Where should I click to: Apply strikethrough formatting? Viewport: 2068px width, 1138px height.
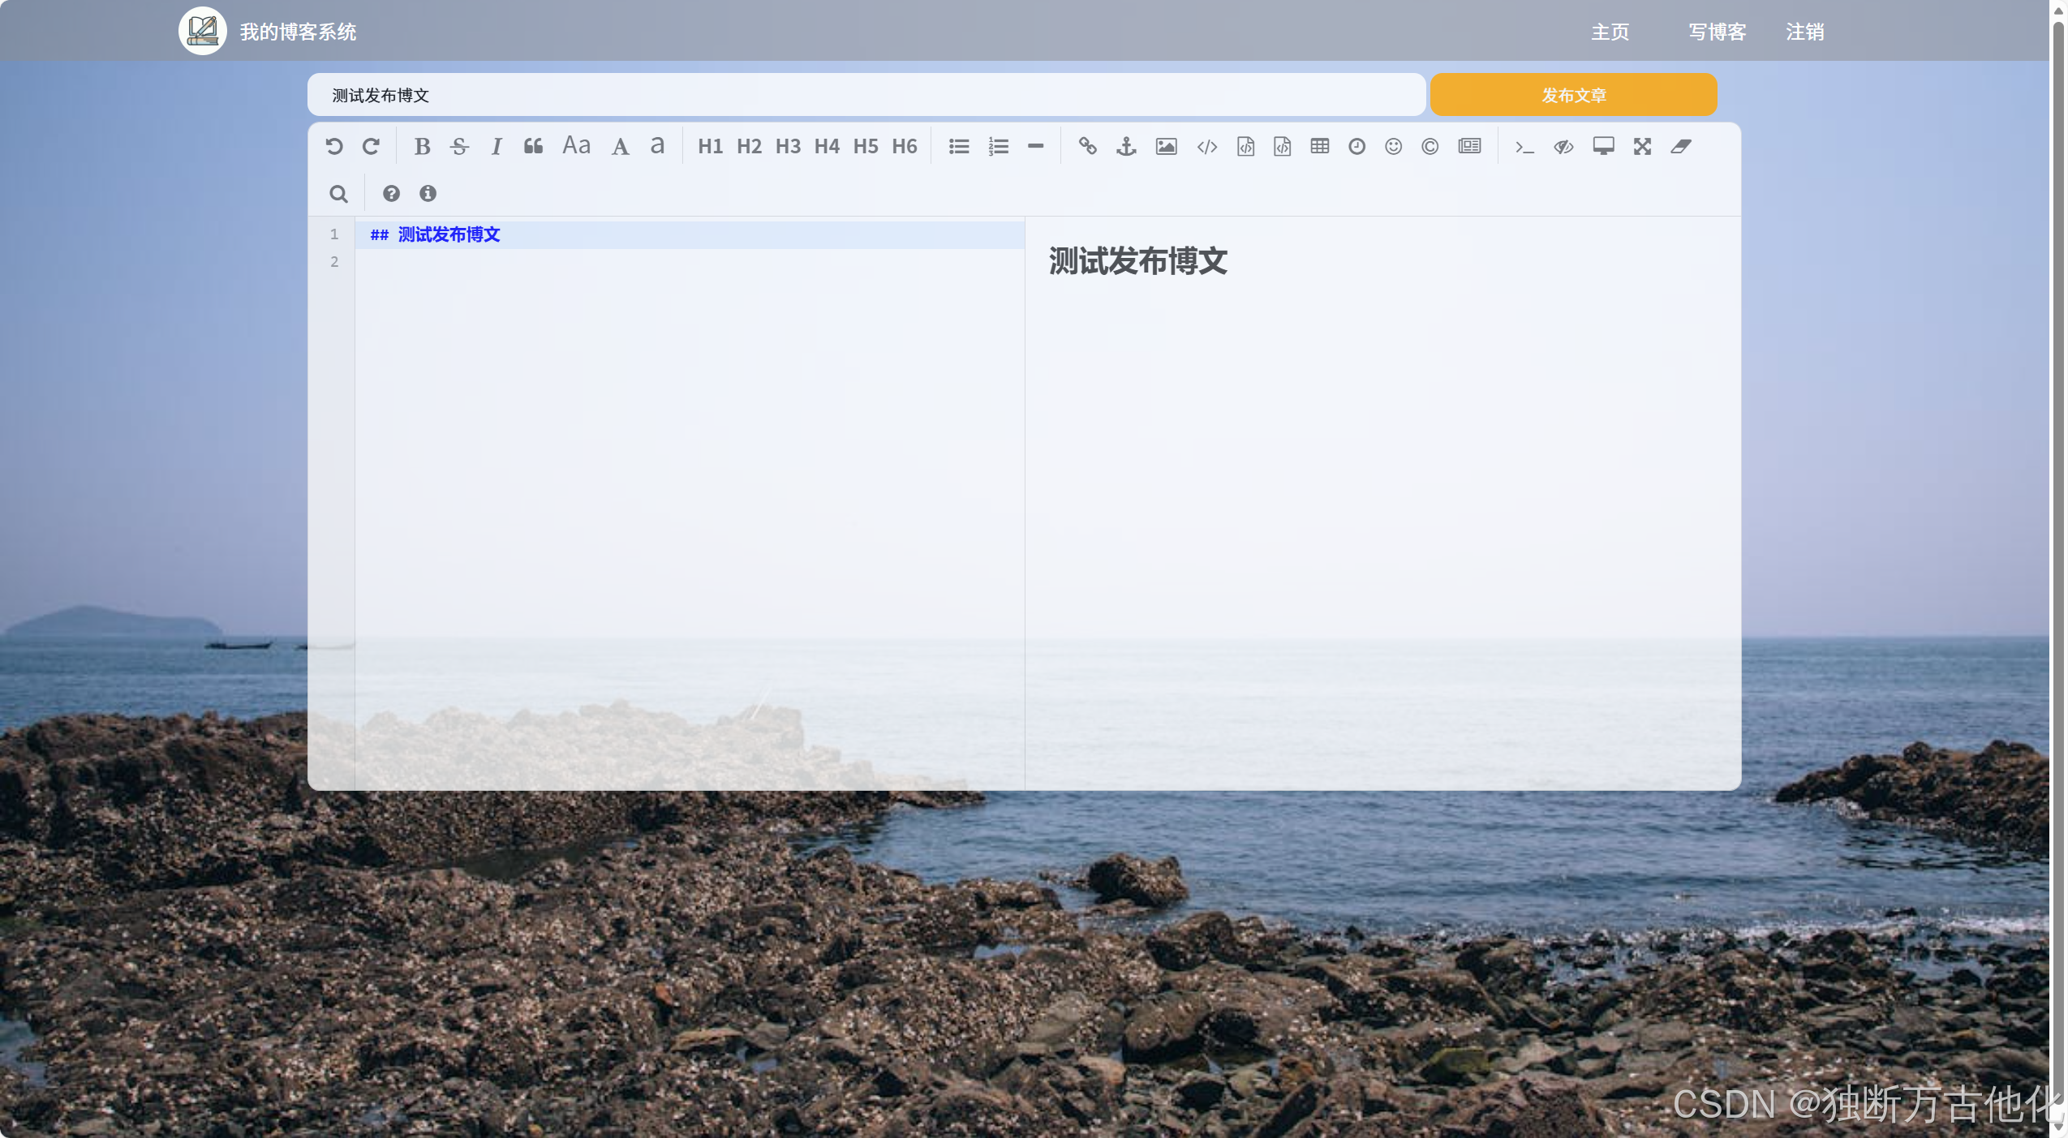(x=459, y=146)
